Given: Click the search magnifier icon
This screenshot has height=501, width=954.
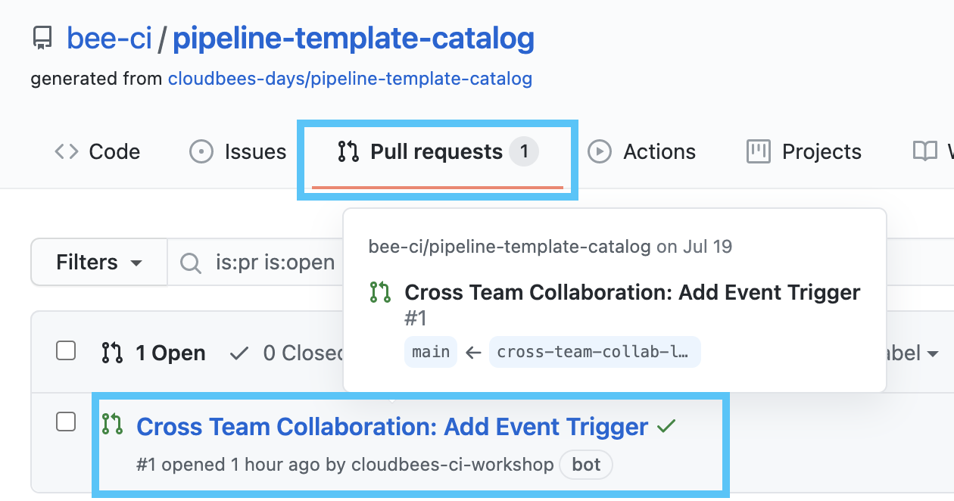Looking at the screenshot, I should coord(191,263).
